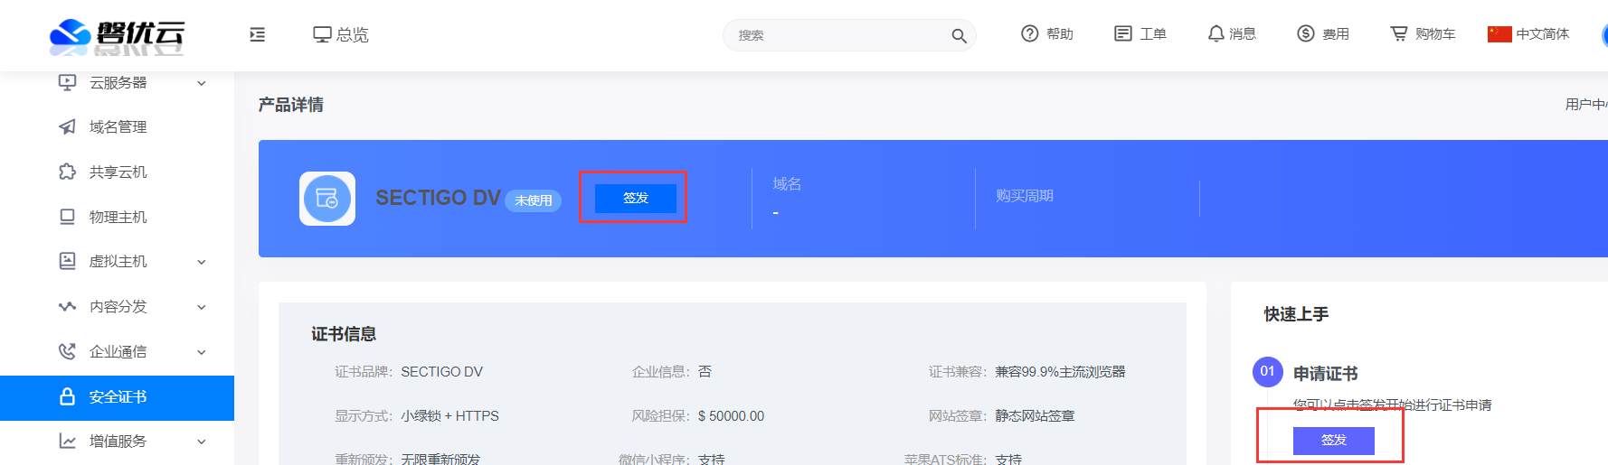1608x465 pixels.
Task: Click the 内容分发 menu label
Action: pyautogui.click(x=118, y=306)
